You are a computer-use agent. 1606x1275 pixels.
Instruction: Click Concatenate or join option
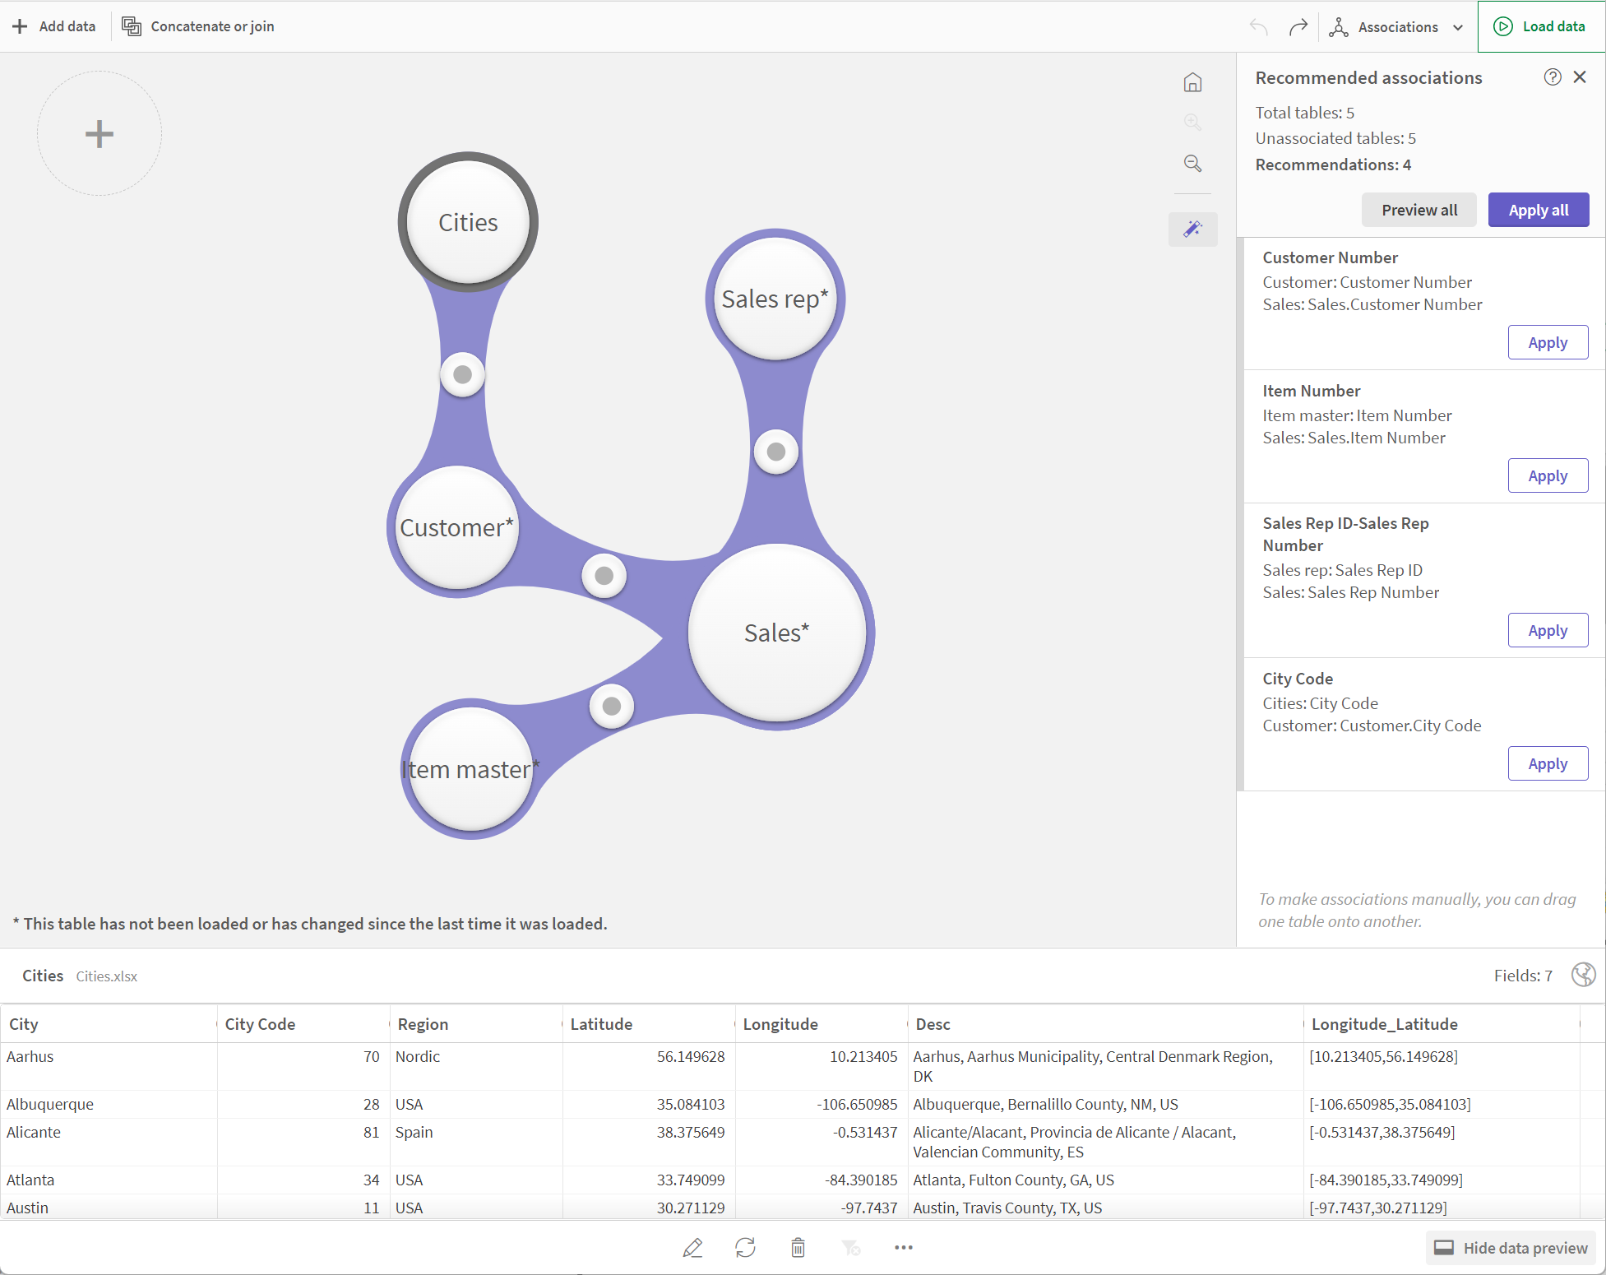198,26
